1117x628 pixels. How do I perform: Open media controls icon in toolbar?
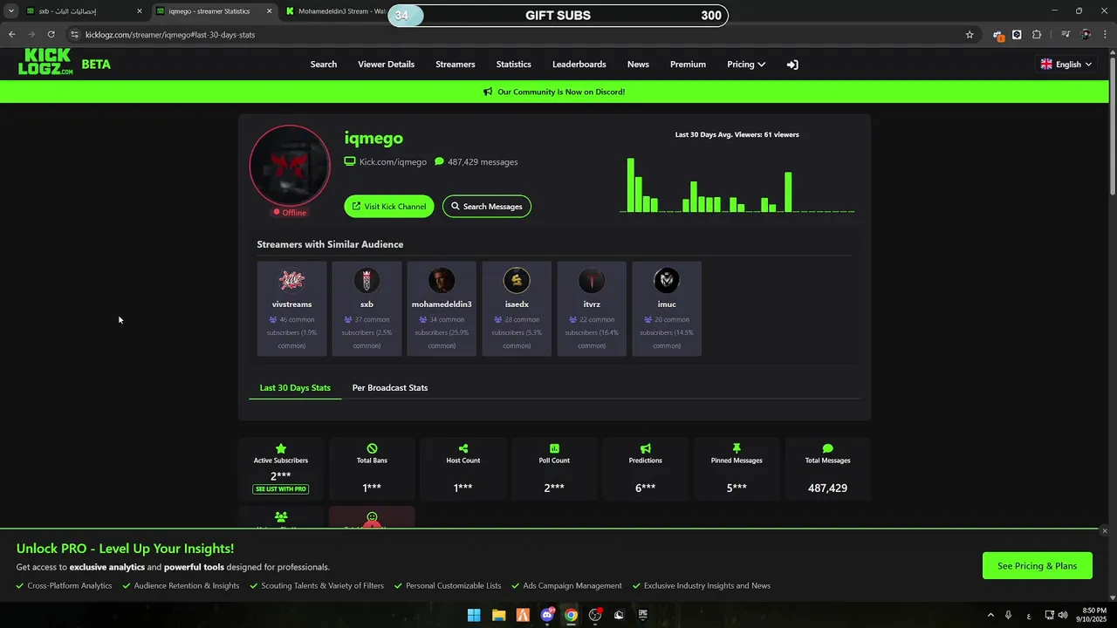[1065, 35]
